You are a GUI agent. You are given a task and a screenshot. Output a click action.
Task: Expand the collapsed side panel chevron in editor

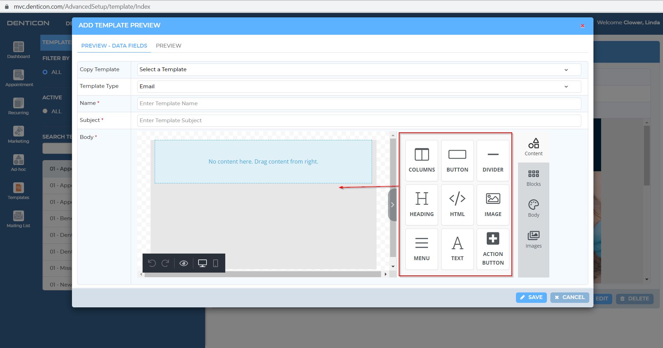[392, 205]
